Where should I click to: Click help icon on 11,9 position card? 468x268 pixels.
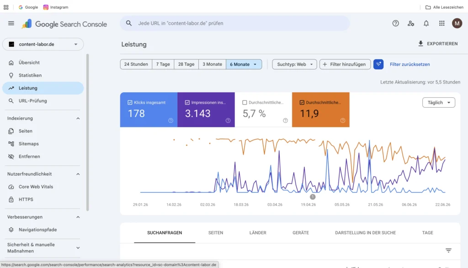[343, 121]
